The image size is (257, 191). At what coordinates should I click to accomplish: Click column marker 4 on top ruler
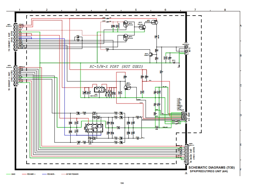pyautogui.click(x=106, y=10)
